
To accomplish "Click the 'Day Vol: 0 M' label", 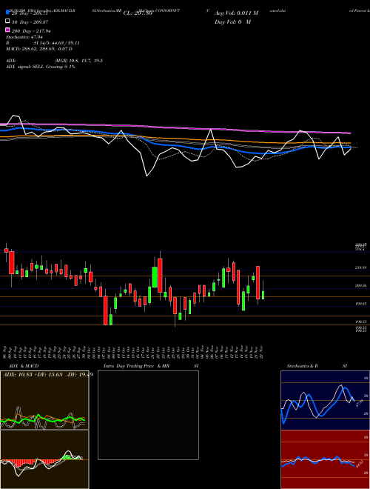I will pyautogui.click(x=232, y=22).
